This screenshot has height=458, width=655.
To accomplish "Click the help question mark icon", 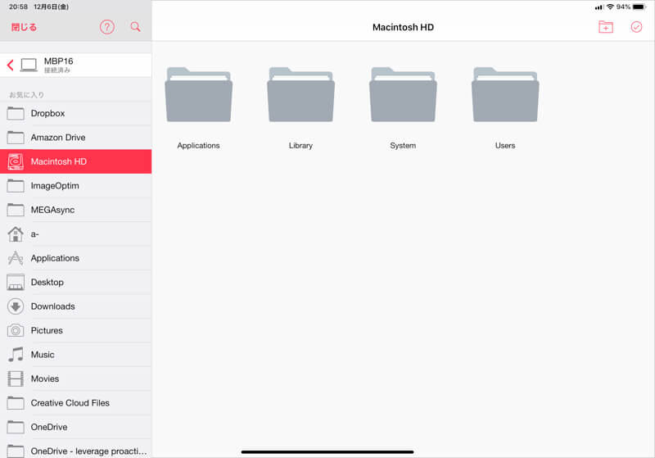I will coord(107,27).
